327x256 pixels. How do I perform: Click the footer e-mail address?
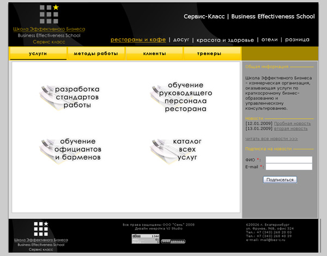[x=272, y=240]
